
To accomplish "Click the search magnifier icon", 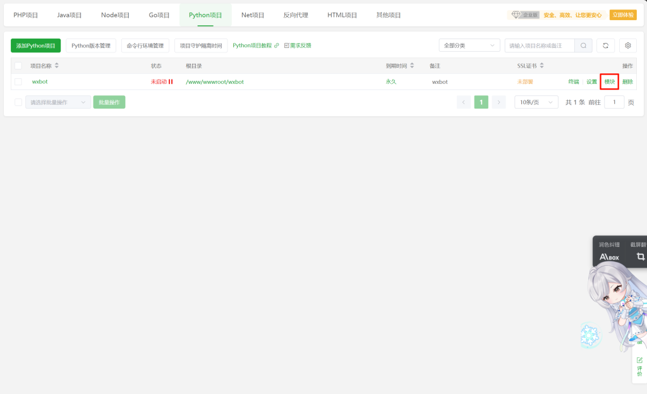I will click(x=584, y=45).
